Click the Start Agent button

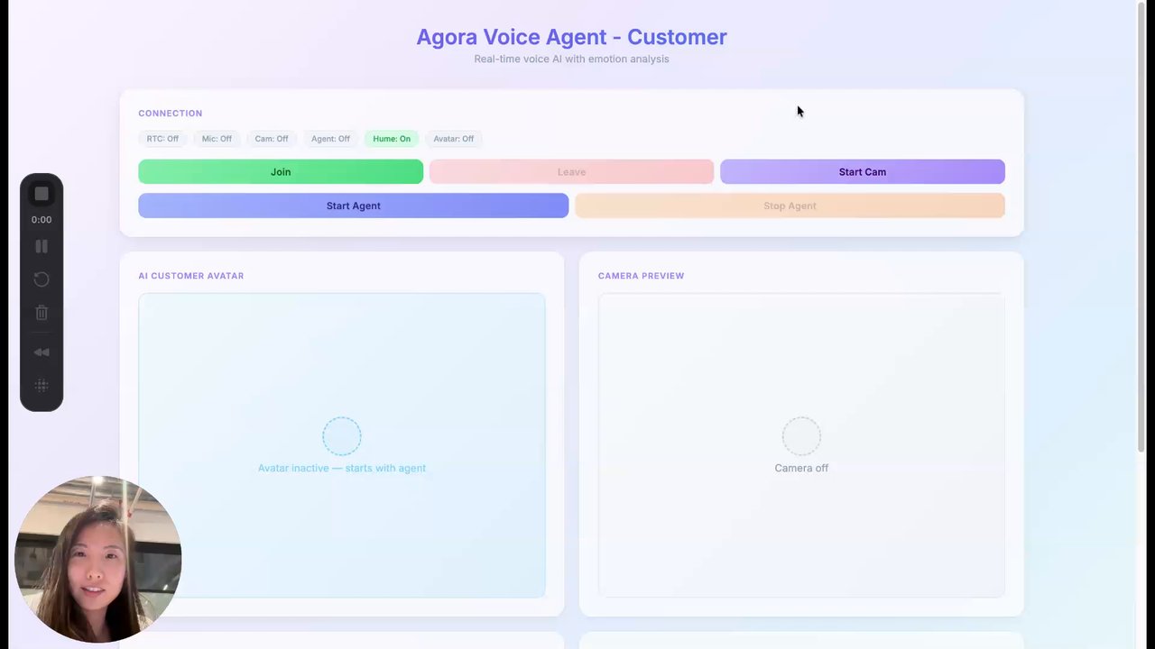(353, 206)
